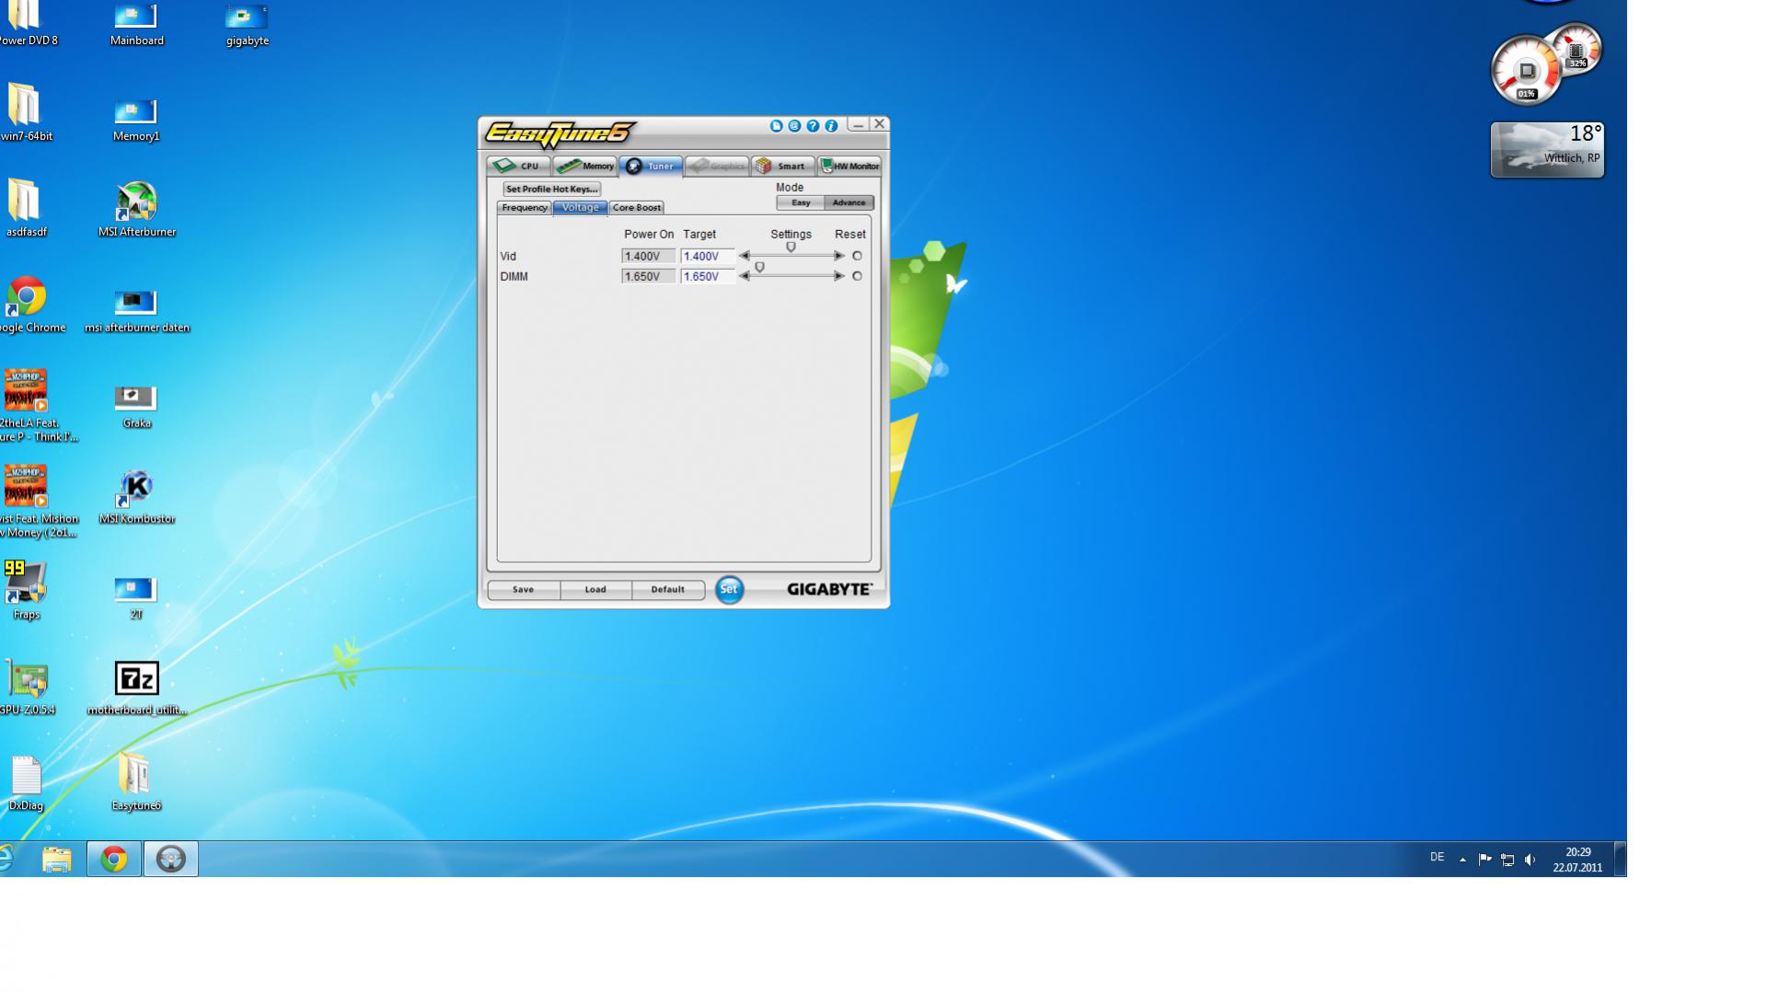1766x993 pixels.
Task: Switch to the Frequency sub-tab
Action: point(525,208)
